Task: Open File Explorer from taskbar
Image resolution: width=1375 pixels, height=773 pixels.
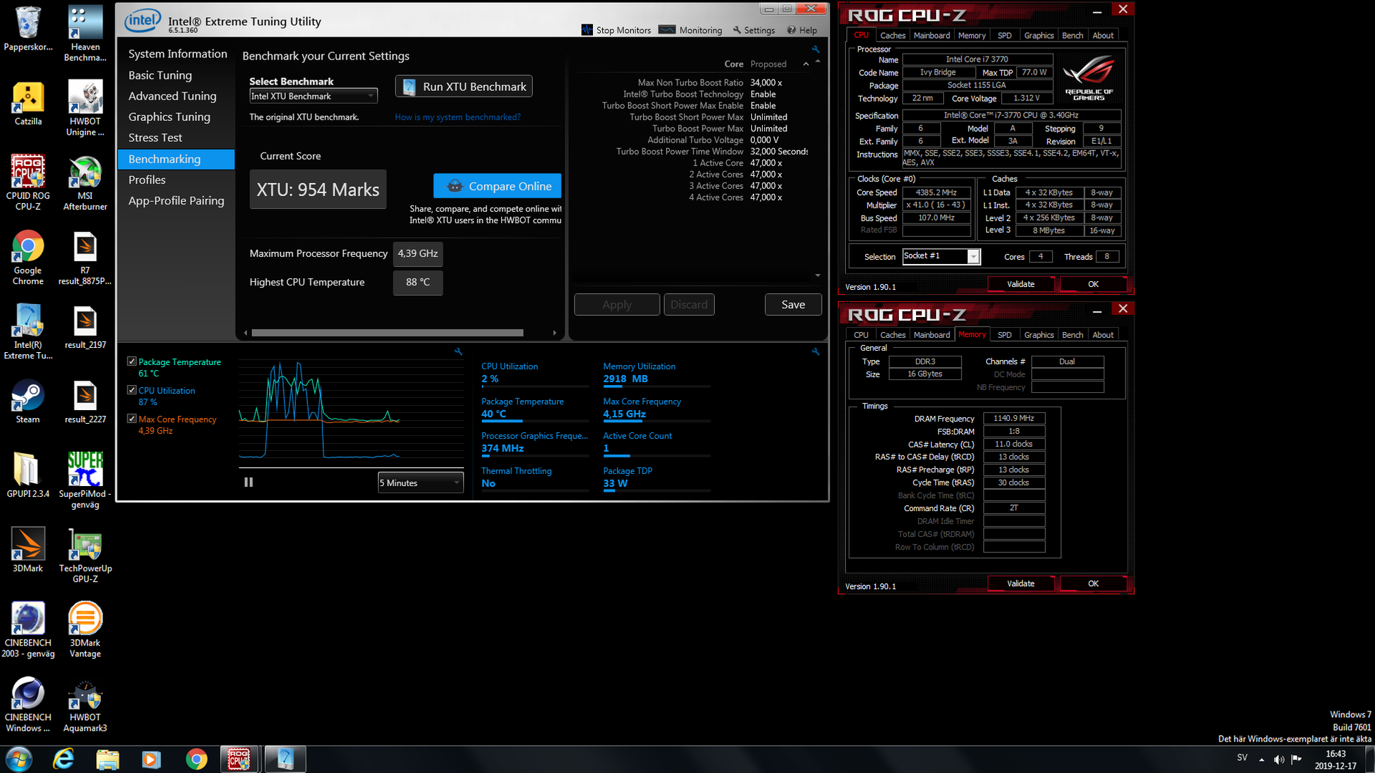Action: tap(107, 759)
